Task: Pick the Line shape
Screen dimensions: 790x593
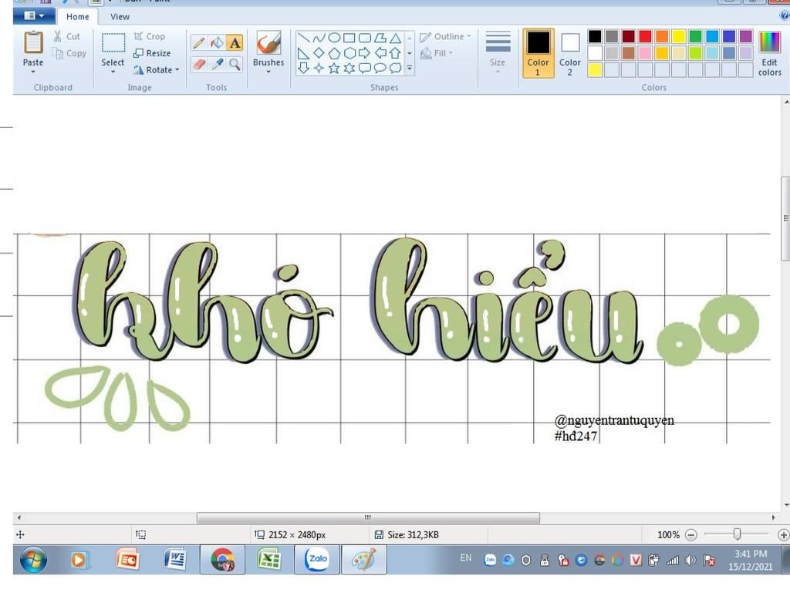Action: coord(303,38)
